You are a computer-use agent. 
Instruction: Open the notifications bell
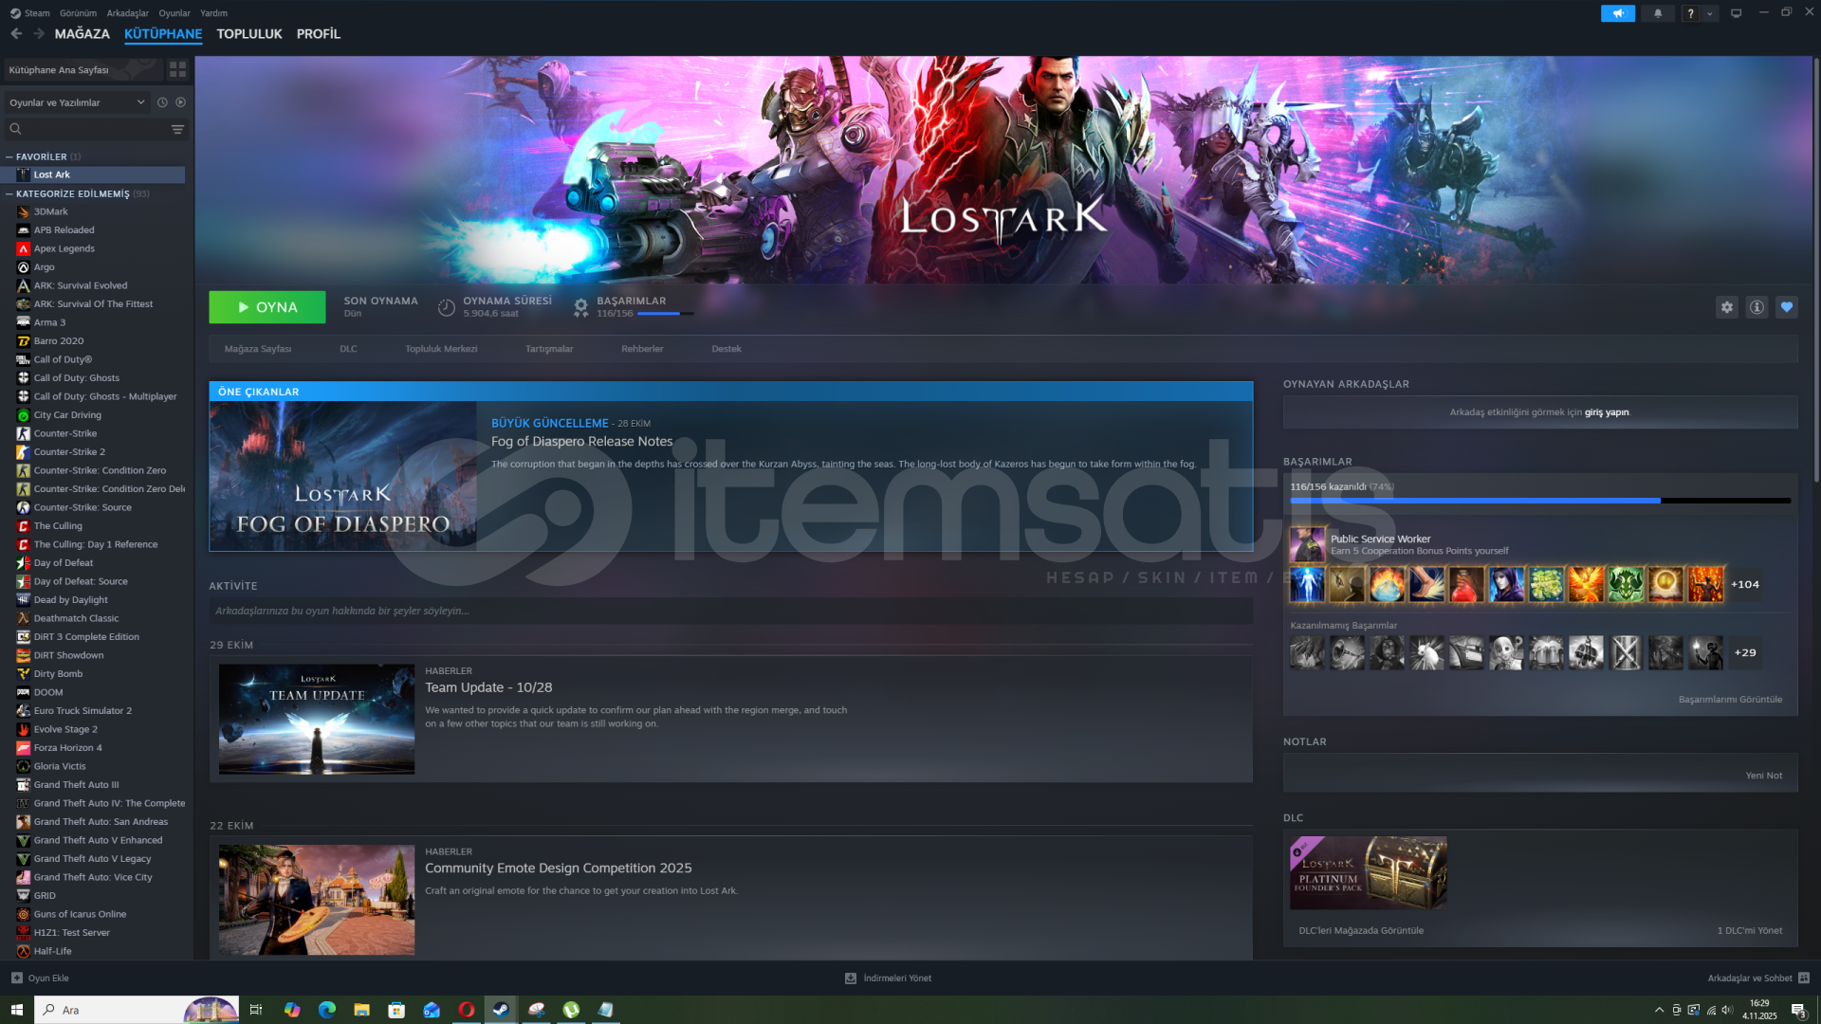point(1658,13)
